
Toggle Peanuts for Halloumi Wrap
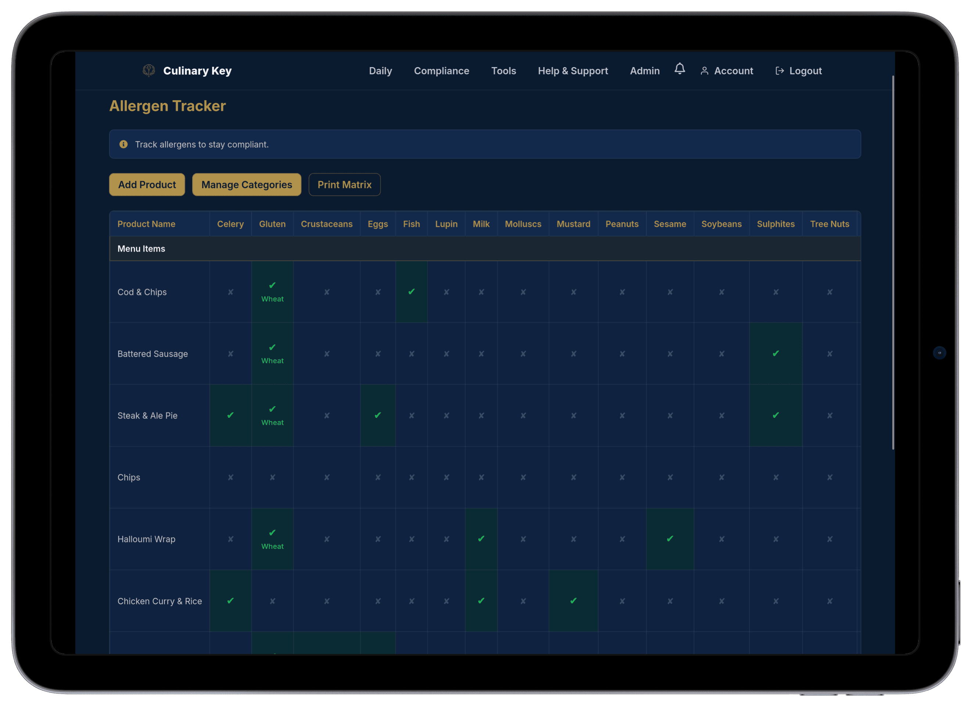tap(622, 539)
